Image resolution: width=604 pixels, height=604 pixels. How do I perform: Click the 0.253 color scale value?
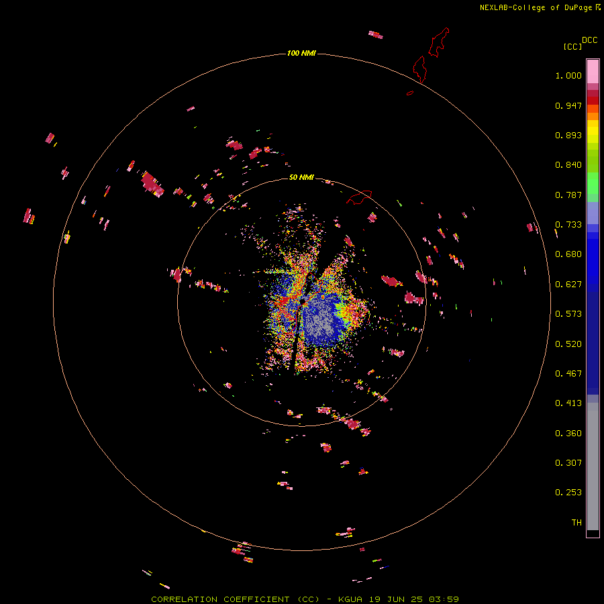568,493
